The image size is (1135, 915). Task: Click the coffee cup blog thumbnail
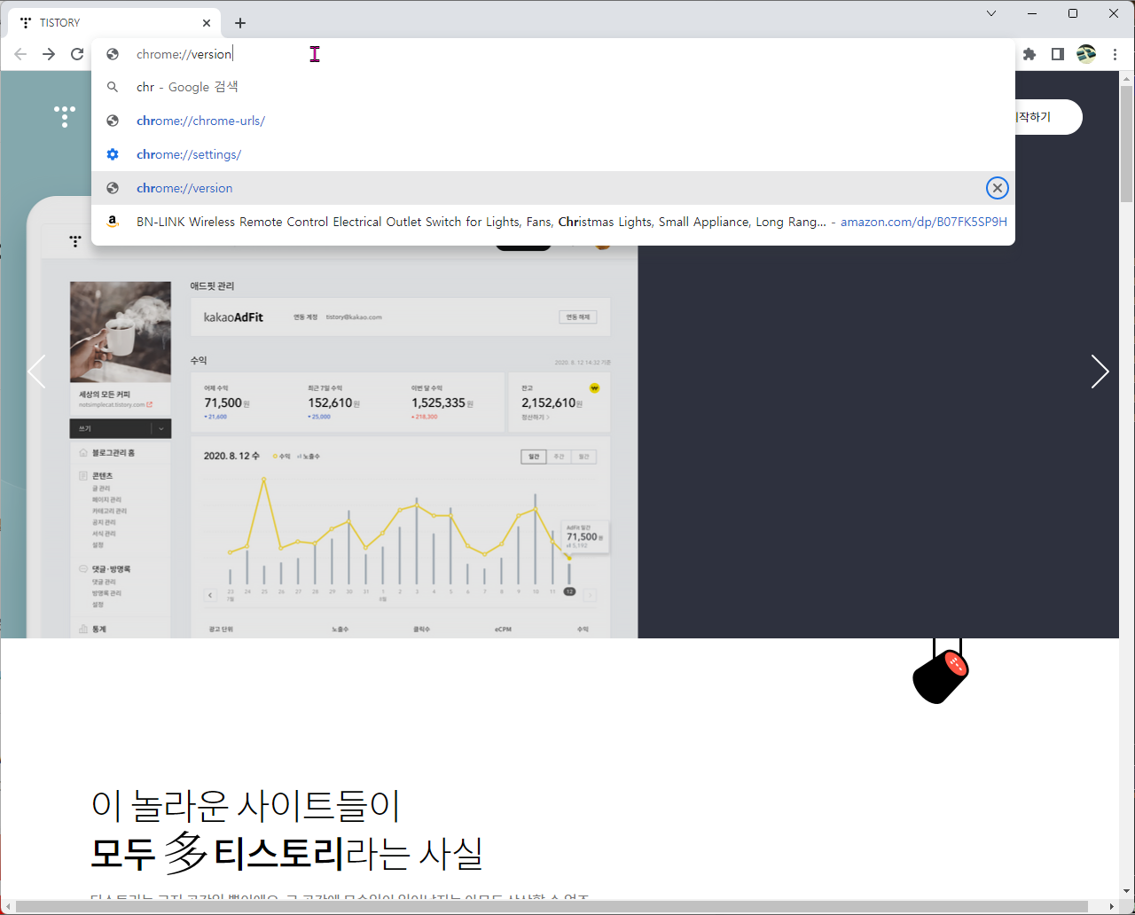(x=120, y=332)
